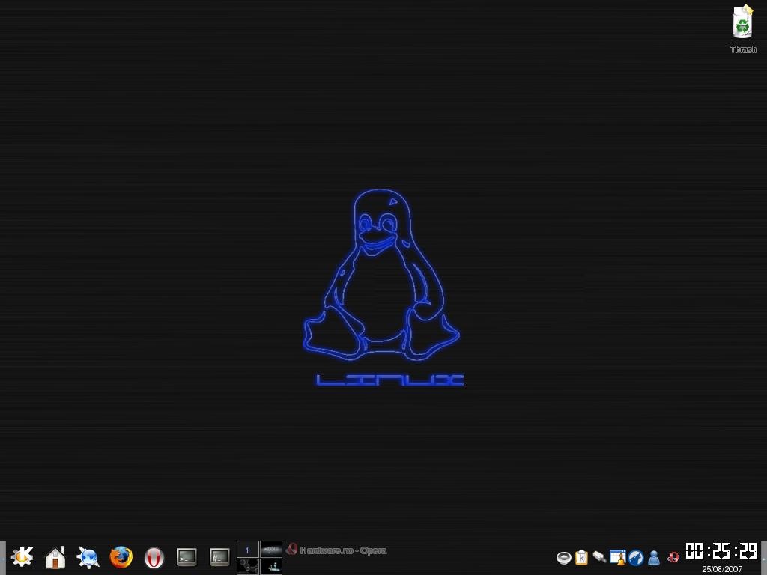Open the Thrash bin desktop icon
The height and width of the screenshot is (575, 767).
(x=742, y=28)
